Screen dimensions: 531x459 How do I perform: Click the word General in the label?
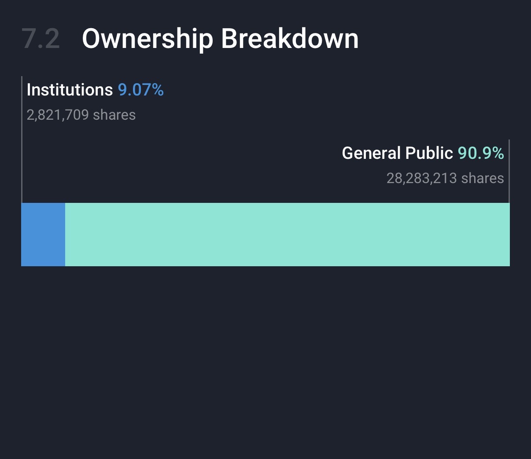tap(371, 153)
